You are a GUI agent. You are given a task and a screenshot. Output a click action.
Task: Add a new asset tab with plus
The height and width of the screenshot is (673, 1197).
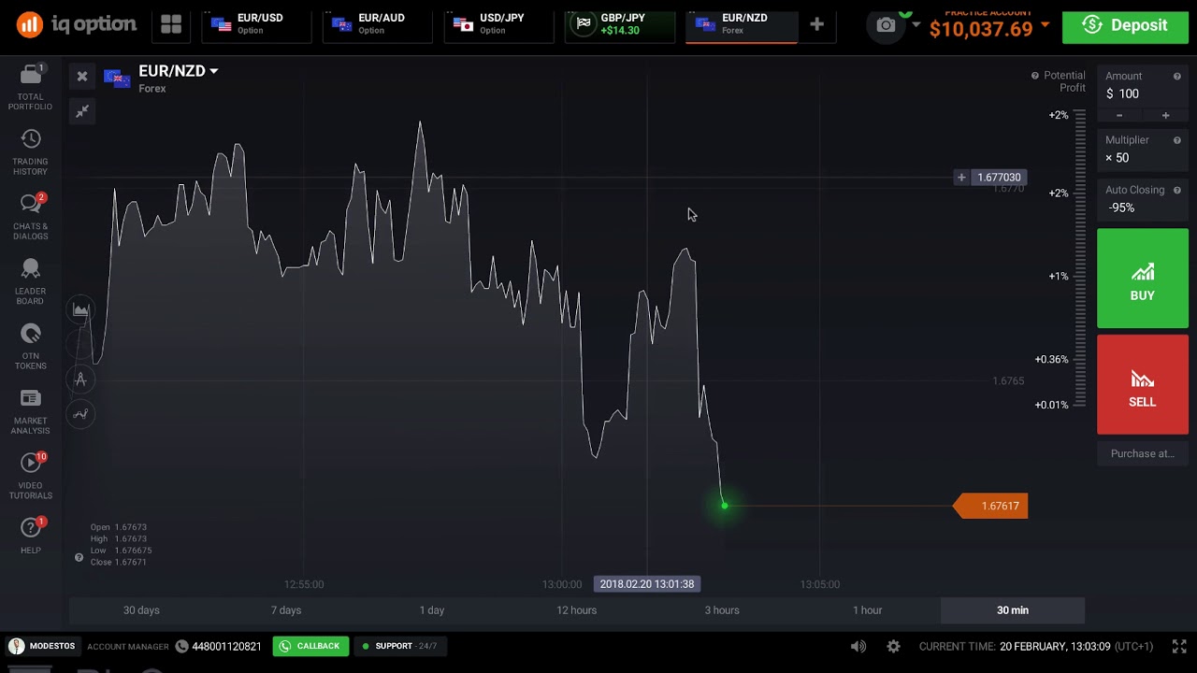click(x=816, y=24)
